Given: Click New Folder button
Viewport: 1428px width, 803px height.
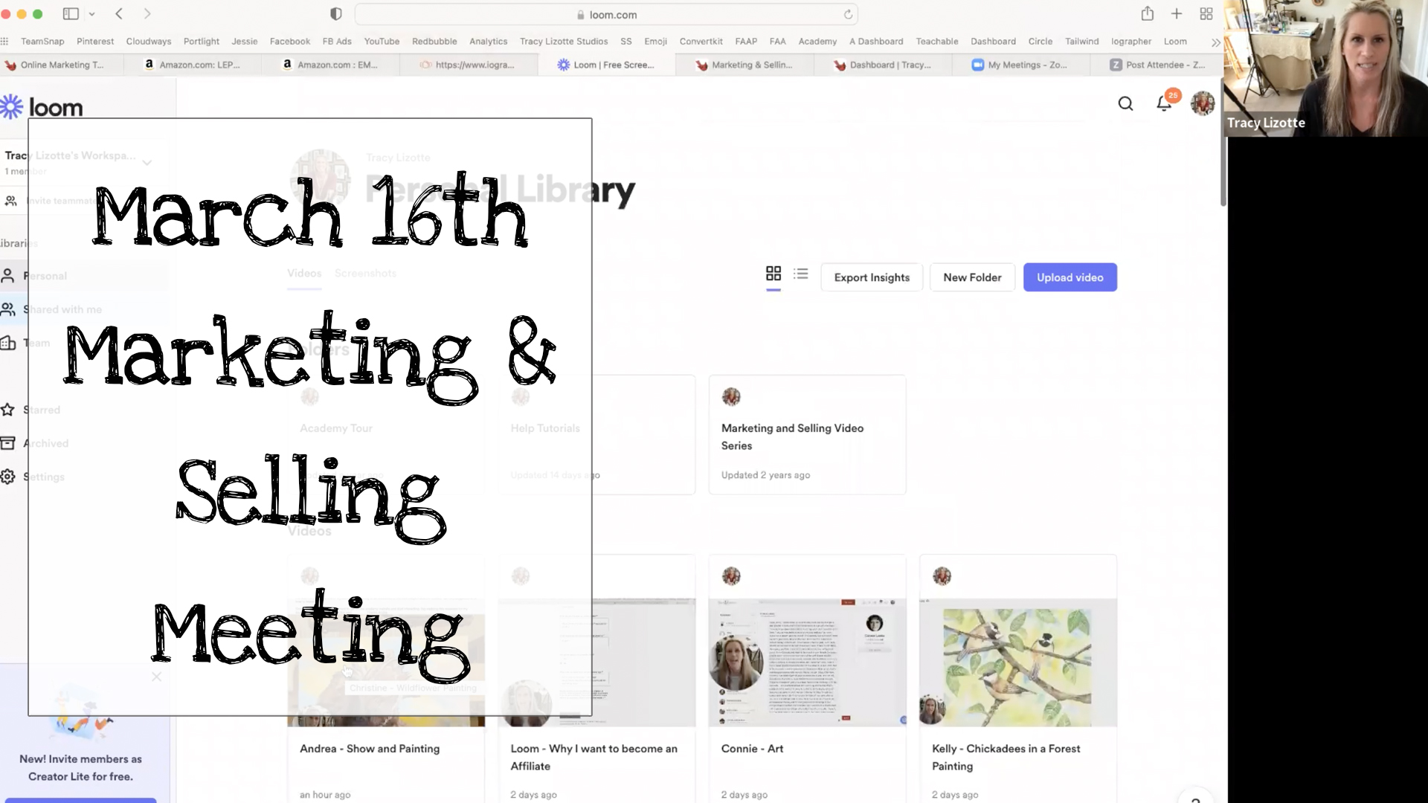Looking at the screenshot, I should click(x=972, y=277).
